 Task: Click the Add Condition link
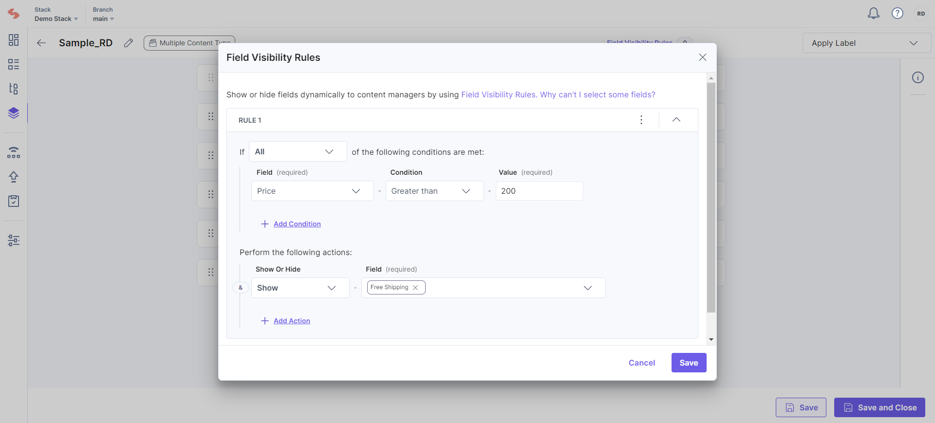coord(297,224)
